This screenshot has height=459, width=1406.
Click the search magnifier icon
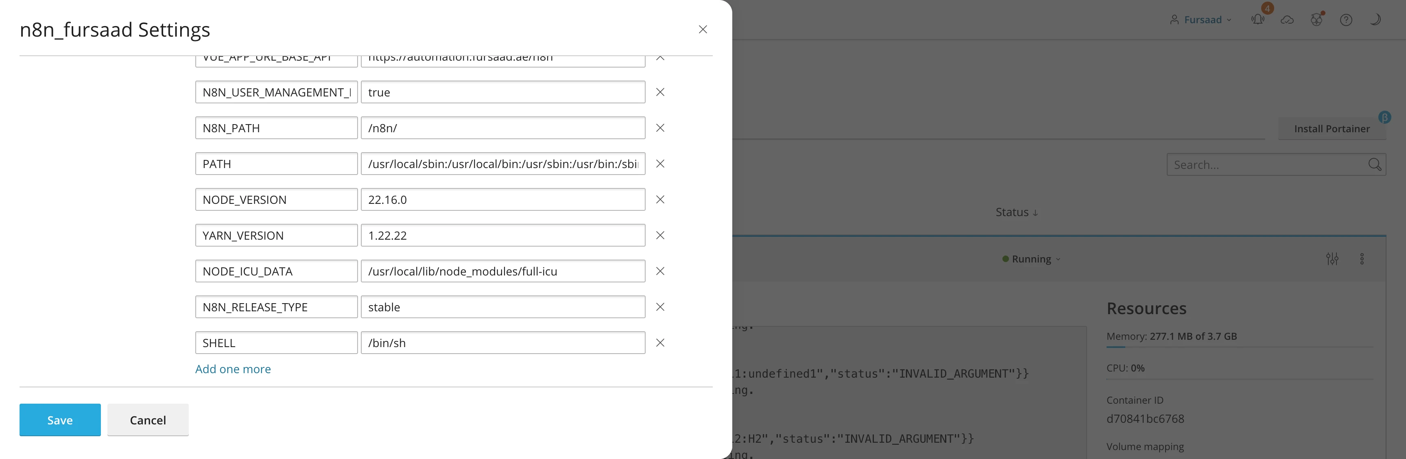[x=1374, y=164]
